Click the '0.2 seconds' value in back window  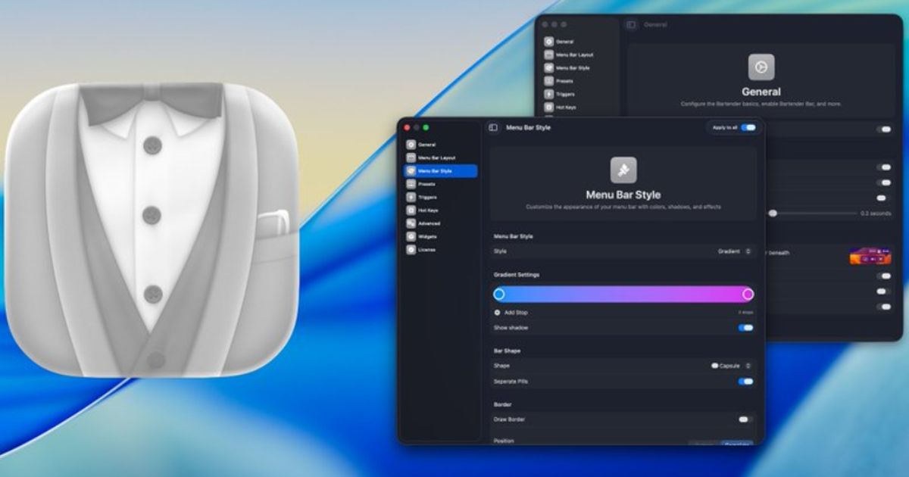(876, 214)
